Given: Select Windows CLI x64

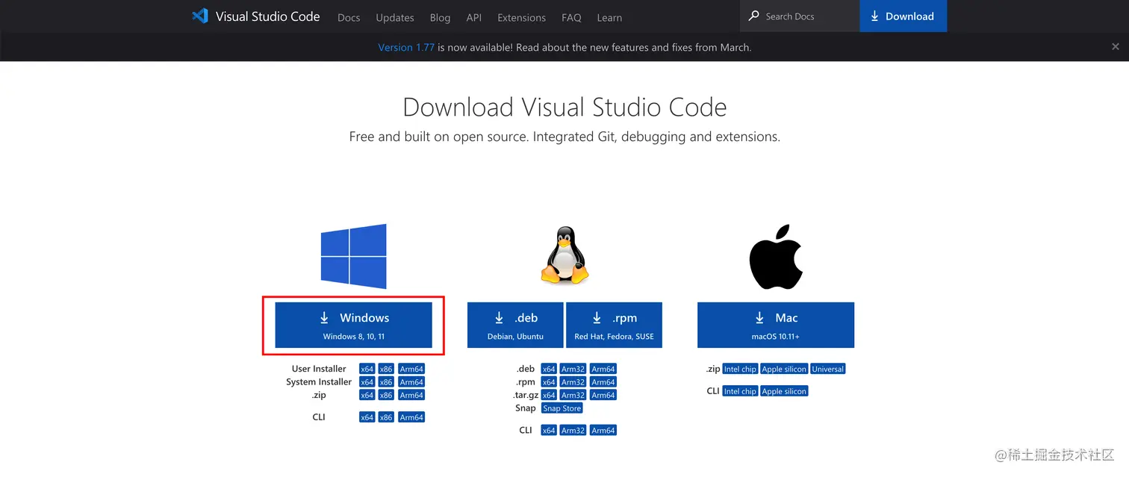Looking at the screenshot, I should [367, 417].
